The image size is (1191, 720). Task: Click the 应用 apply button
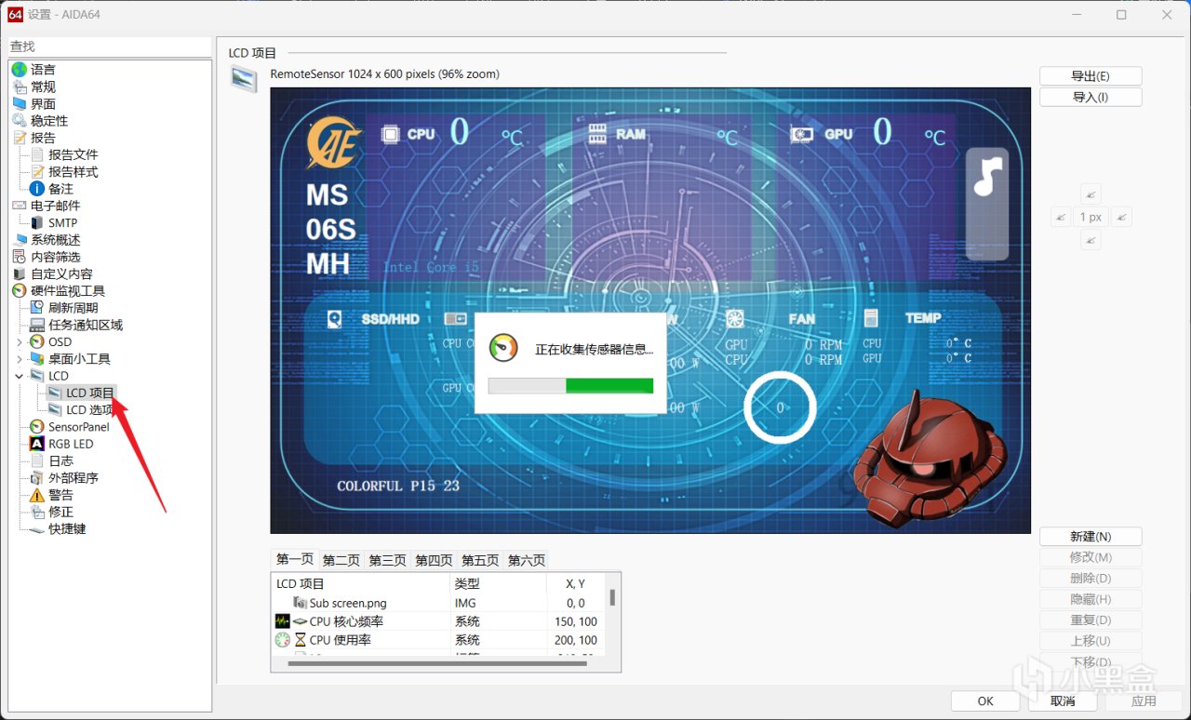[1144, 701]
